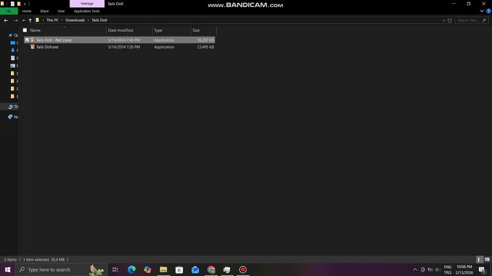Viewport: 492px width, 276px height.
Task: Click the Tails Doll.exe application icon
Action: click(32, 47)
